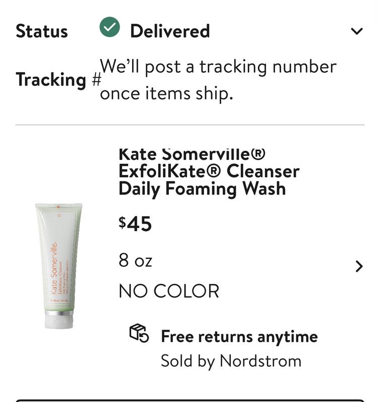Click Sold by Nordstrom text
380x402 pixels.
tap(231, 360)
